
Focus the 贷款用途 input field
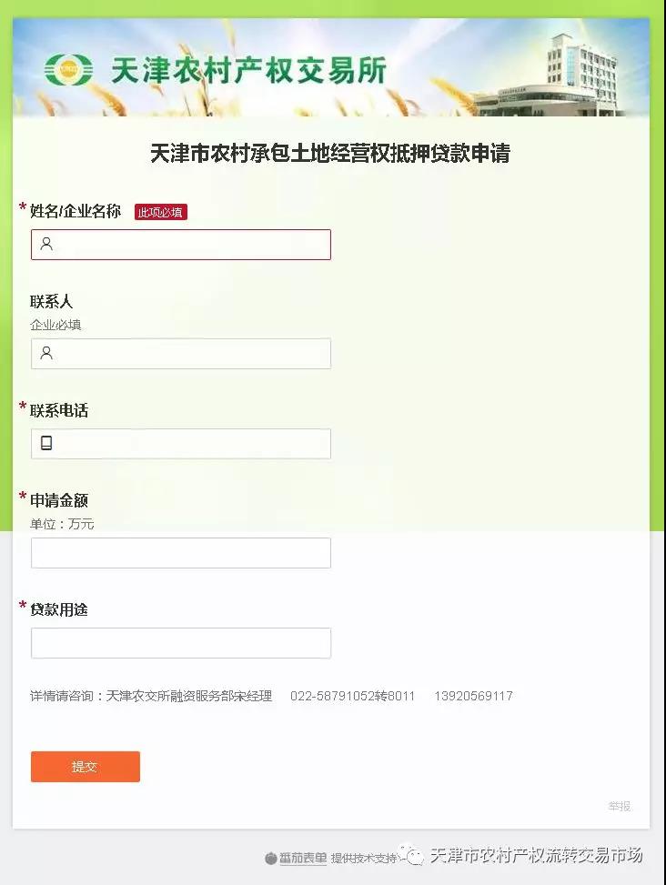point(181,643)
